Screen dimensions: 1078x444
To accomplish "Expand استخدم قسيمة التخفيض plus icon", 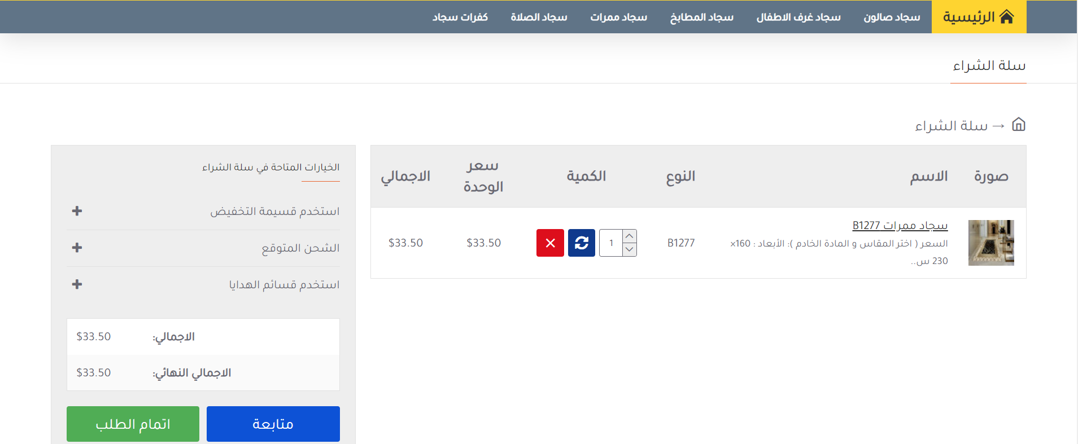I will click(x=77, y=211).
